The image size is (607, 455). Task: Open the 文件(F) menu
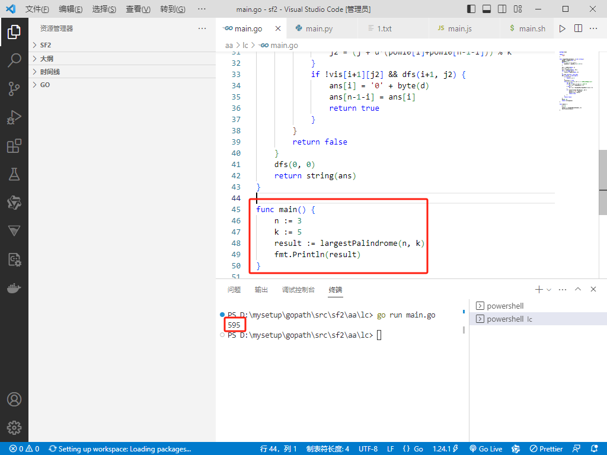(x=37, y=9)
